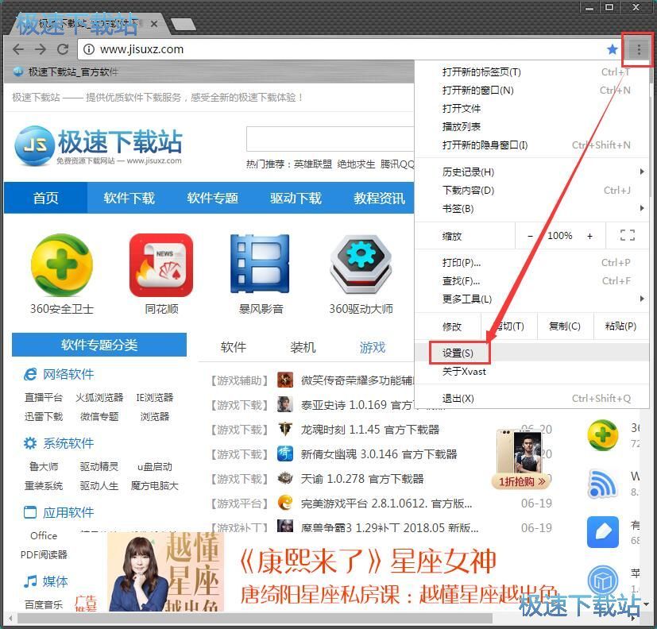Click the 泰亚史诗 game thumbnail icon
The height and width of the screenshot is (629, 657).
[285, 404]
